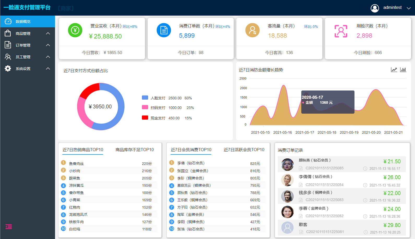Click the 订单管理 document icon
This screenshot has height=239, width=415.
tap(8, 45)
